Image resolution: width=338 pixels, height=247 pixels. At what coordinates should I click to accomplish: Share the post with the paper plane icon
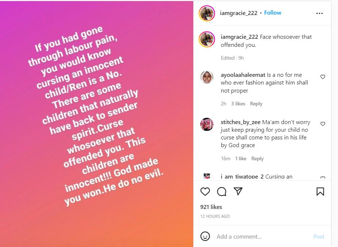tap(238, 192)
